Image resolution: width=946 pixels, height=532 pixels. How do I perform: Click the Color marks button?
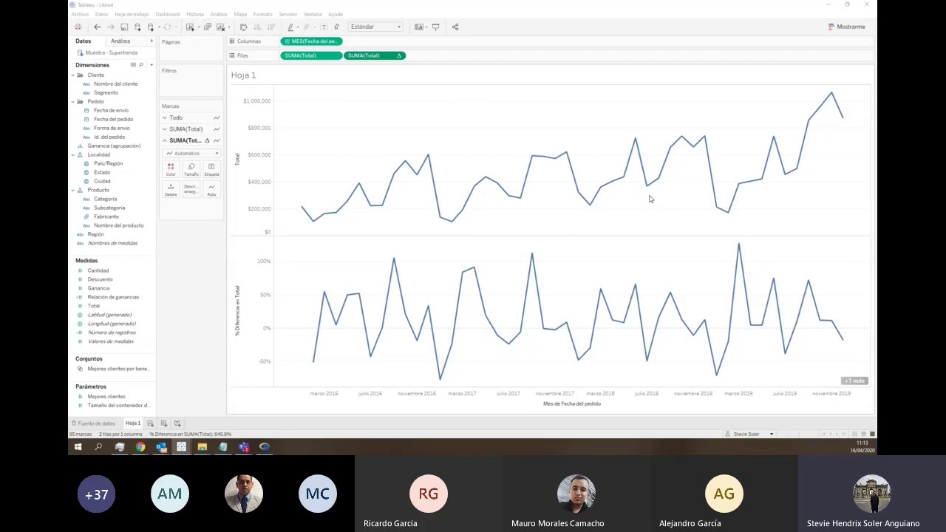pos(171,169)
